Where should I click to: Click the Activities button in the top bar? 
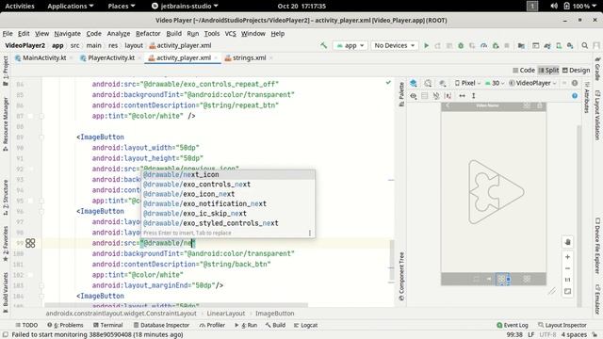pos(20,6)
